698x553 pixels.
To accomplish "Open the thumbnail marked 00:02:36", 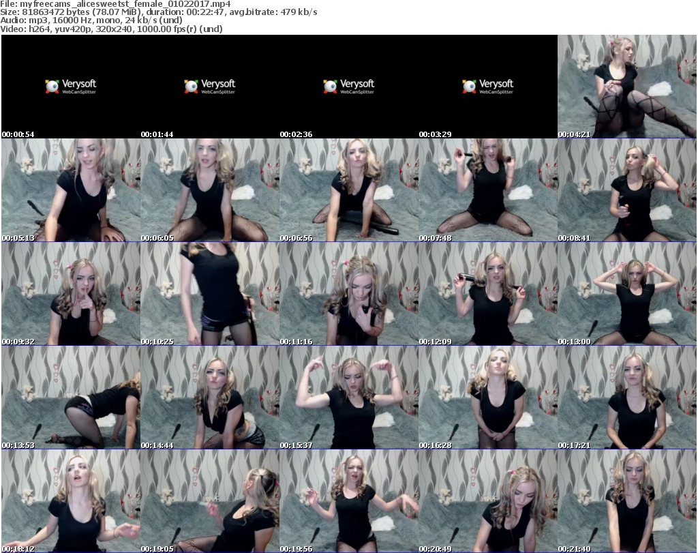I will [x=348, y=87].
